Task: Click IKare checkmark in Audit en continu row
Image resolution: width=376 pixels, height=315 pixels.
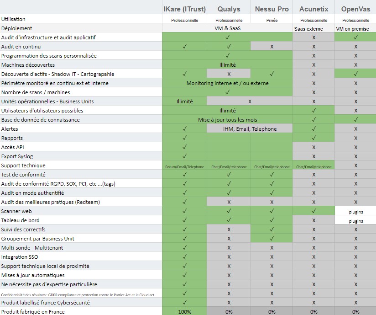Action: tap(184, 46)
